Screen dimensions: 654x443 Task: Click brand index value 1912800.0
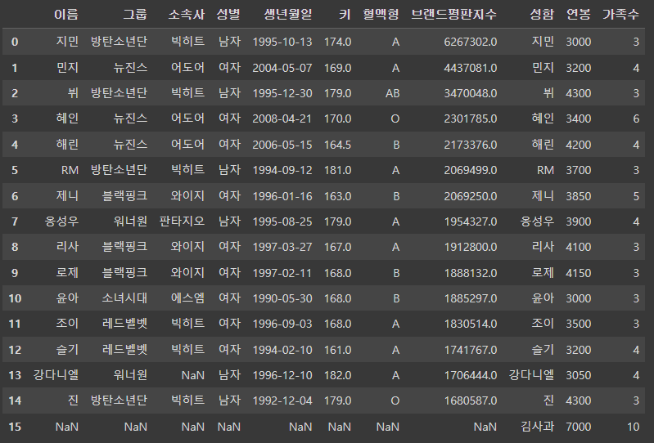pyautogui.click(x=471, y=248)
